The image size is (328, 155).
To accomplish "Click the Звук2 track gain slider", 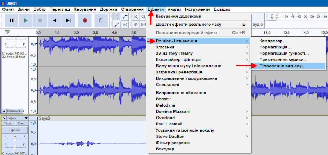I will [x=15, y=139].
